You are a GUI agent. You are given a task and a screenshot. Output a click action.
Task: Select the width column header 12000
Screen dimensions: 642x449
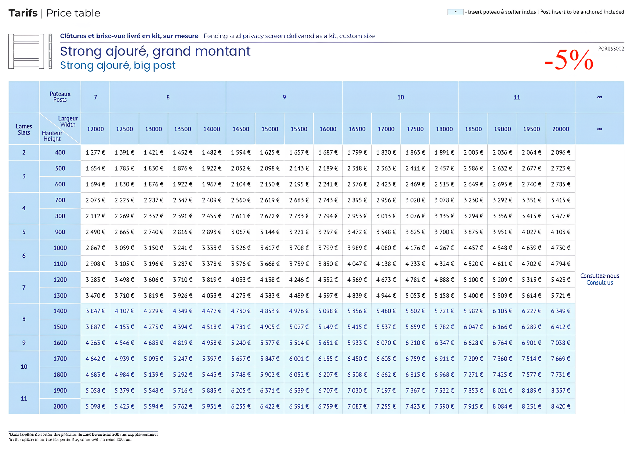click(x=95, y=129)
